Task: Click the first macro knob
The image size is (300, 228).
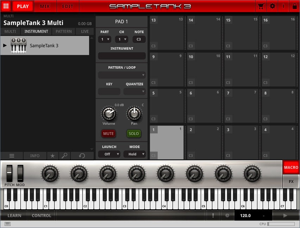Action: [50, 174]
